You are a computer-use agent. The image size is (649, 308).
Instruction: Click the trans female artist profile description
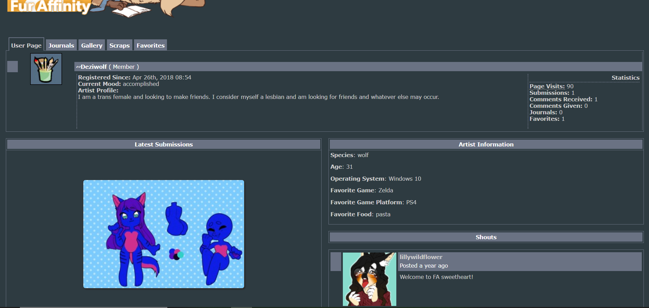click(259, 97)
